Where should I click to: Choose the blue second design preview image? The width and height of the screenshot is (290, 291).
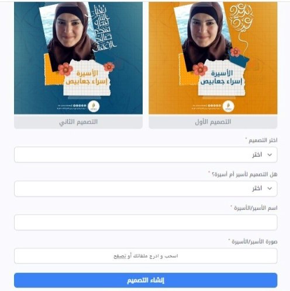[x=78, y=58]
